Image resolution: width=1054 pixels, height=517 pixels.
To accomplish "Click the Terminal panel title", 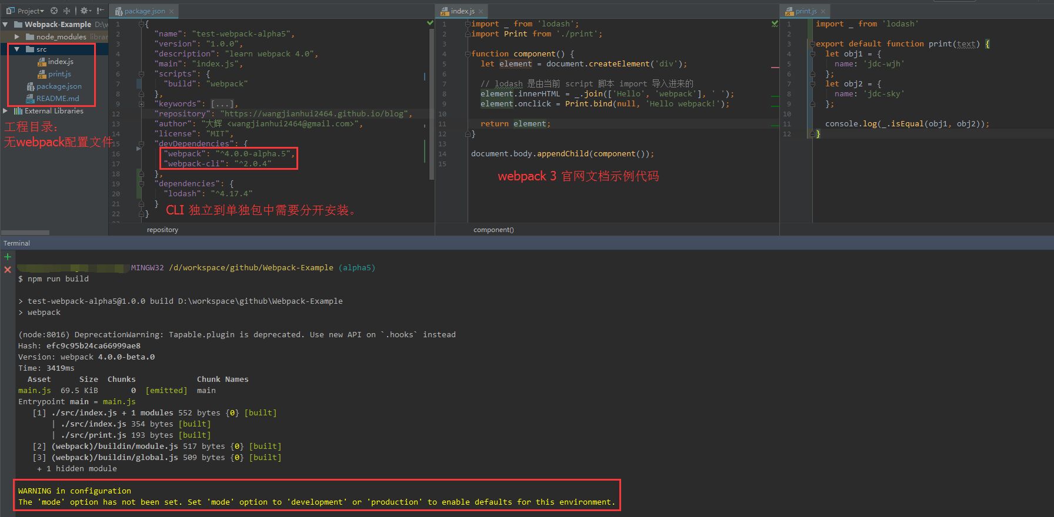I will click(16, 243).
